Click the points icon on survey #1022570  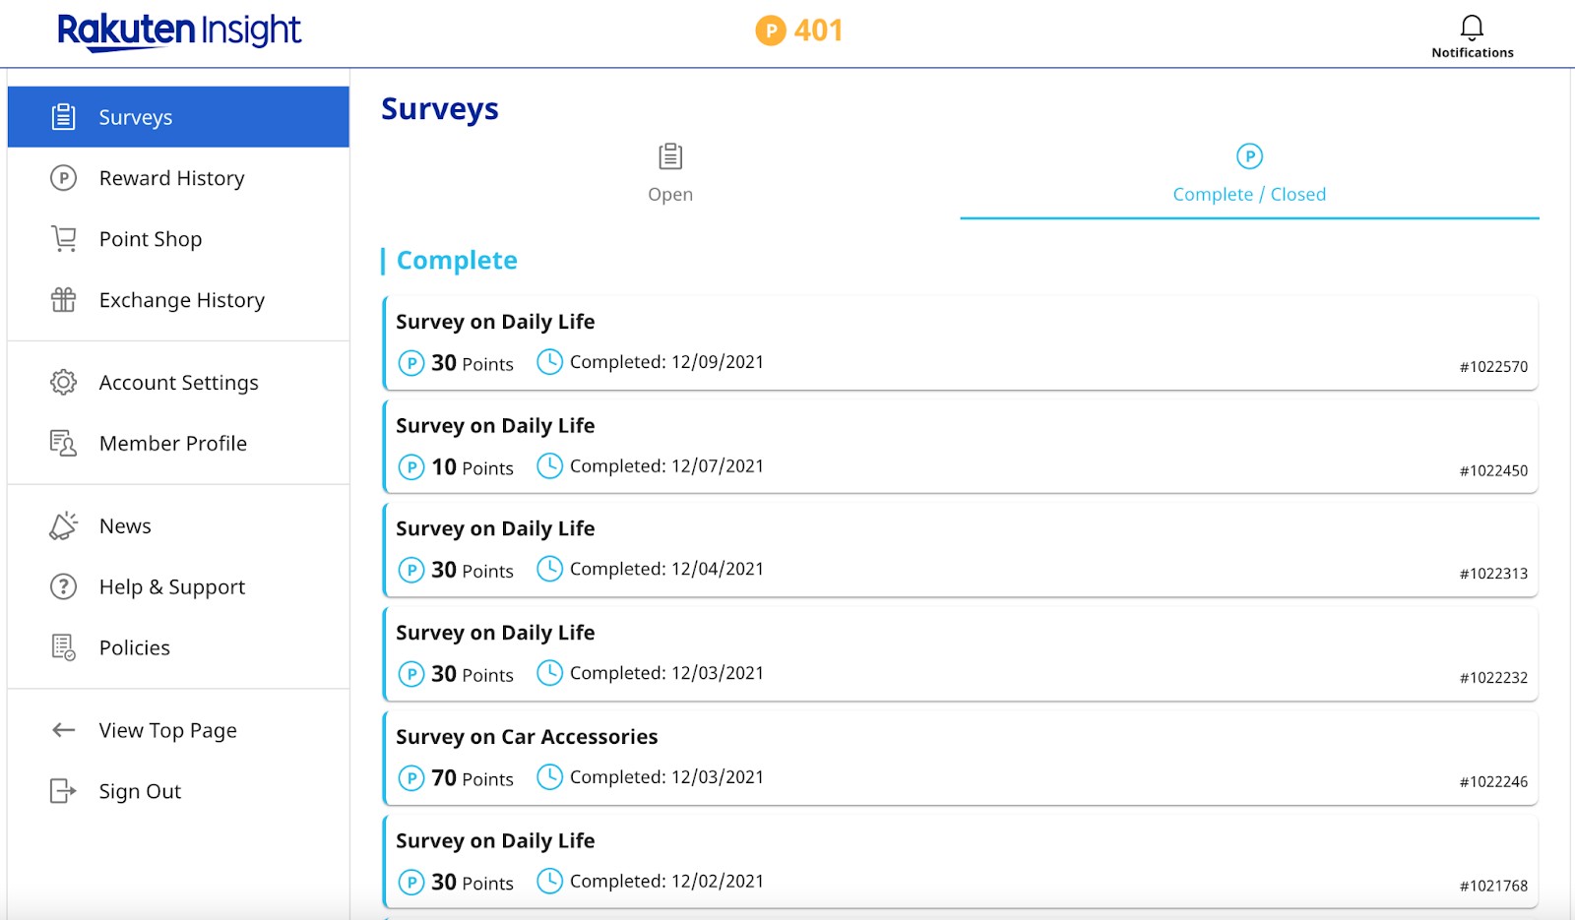[411, 363]
